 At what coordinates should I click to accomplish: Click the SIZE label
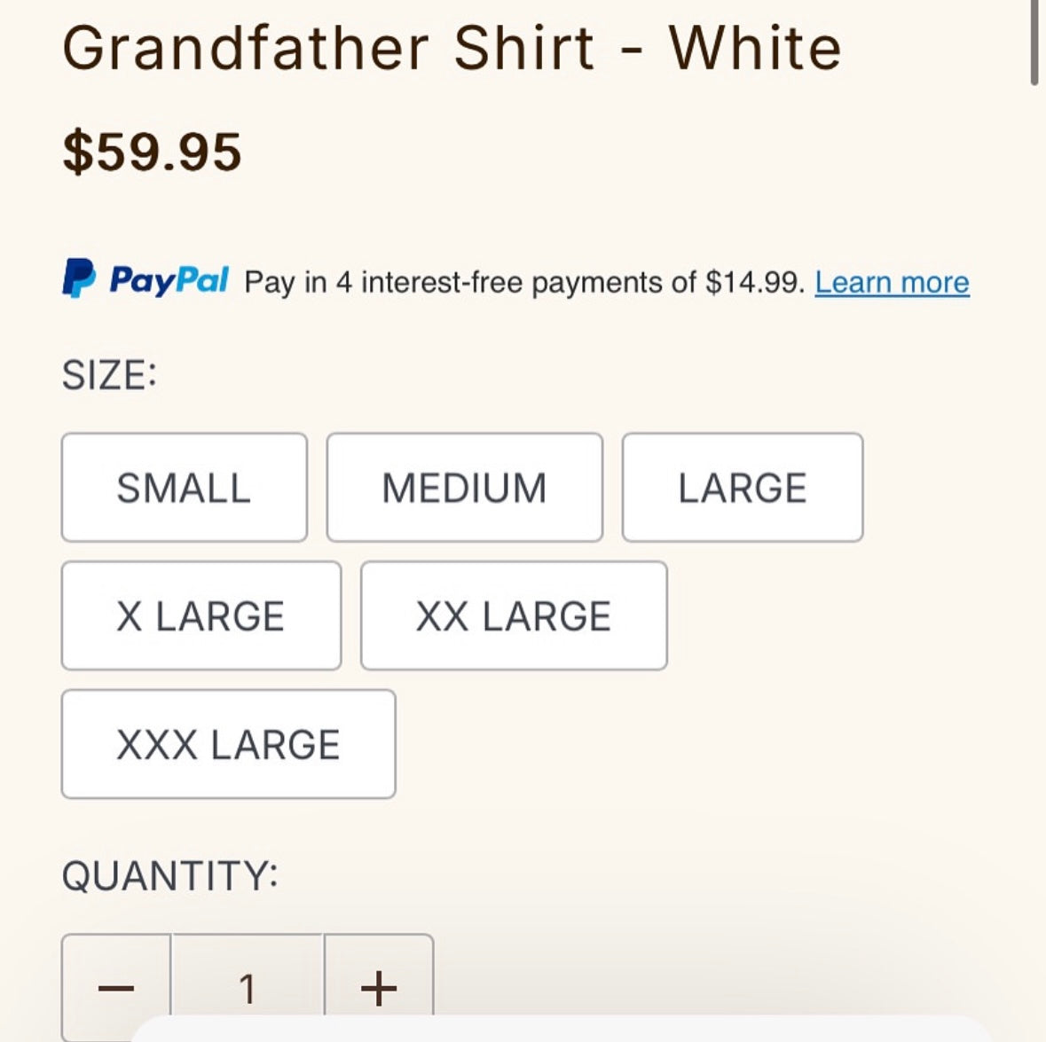108,372
